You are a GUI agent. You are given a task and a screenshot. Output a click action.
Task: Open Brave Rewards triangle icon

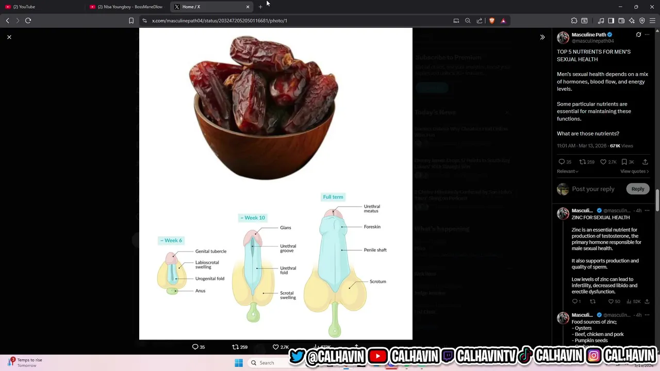tap(503, 21)
